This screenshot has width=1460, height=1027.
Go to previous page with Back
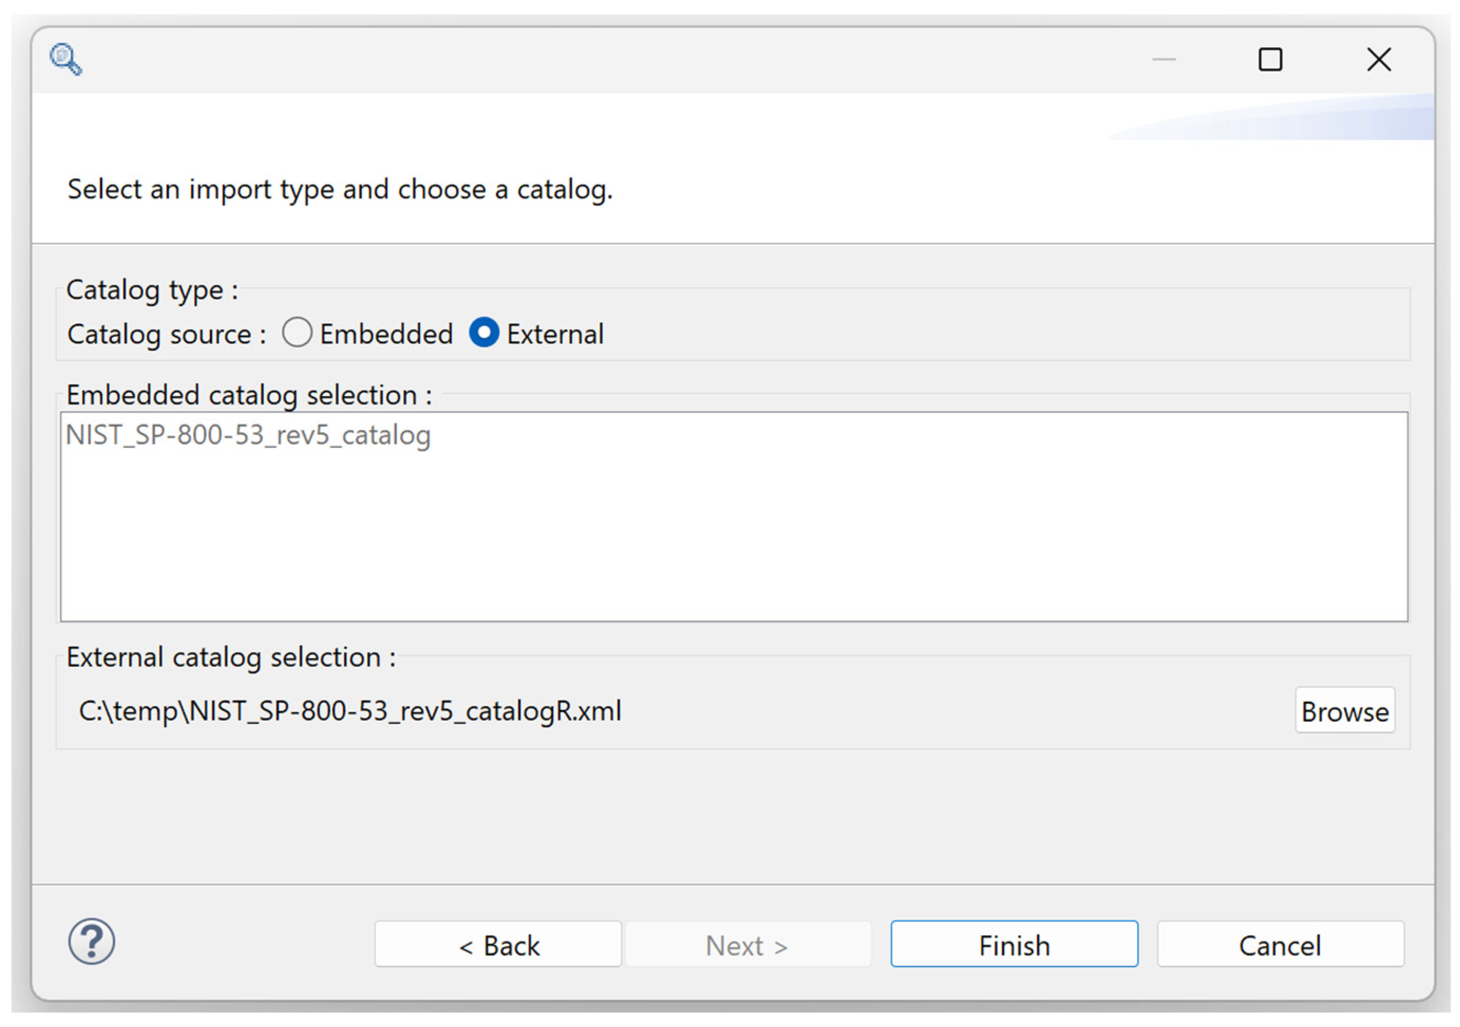coord(498,945)
